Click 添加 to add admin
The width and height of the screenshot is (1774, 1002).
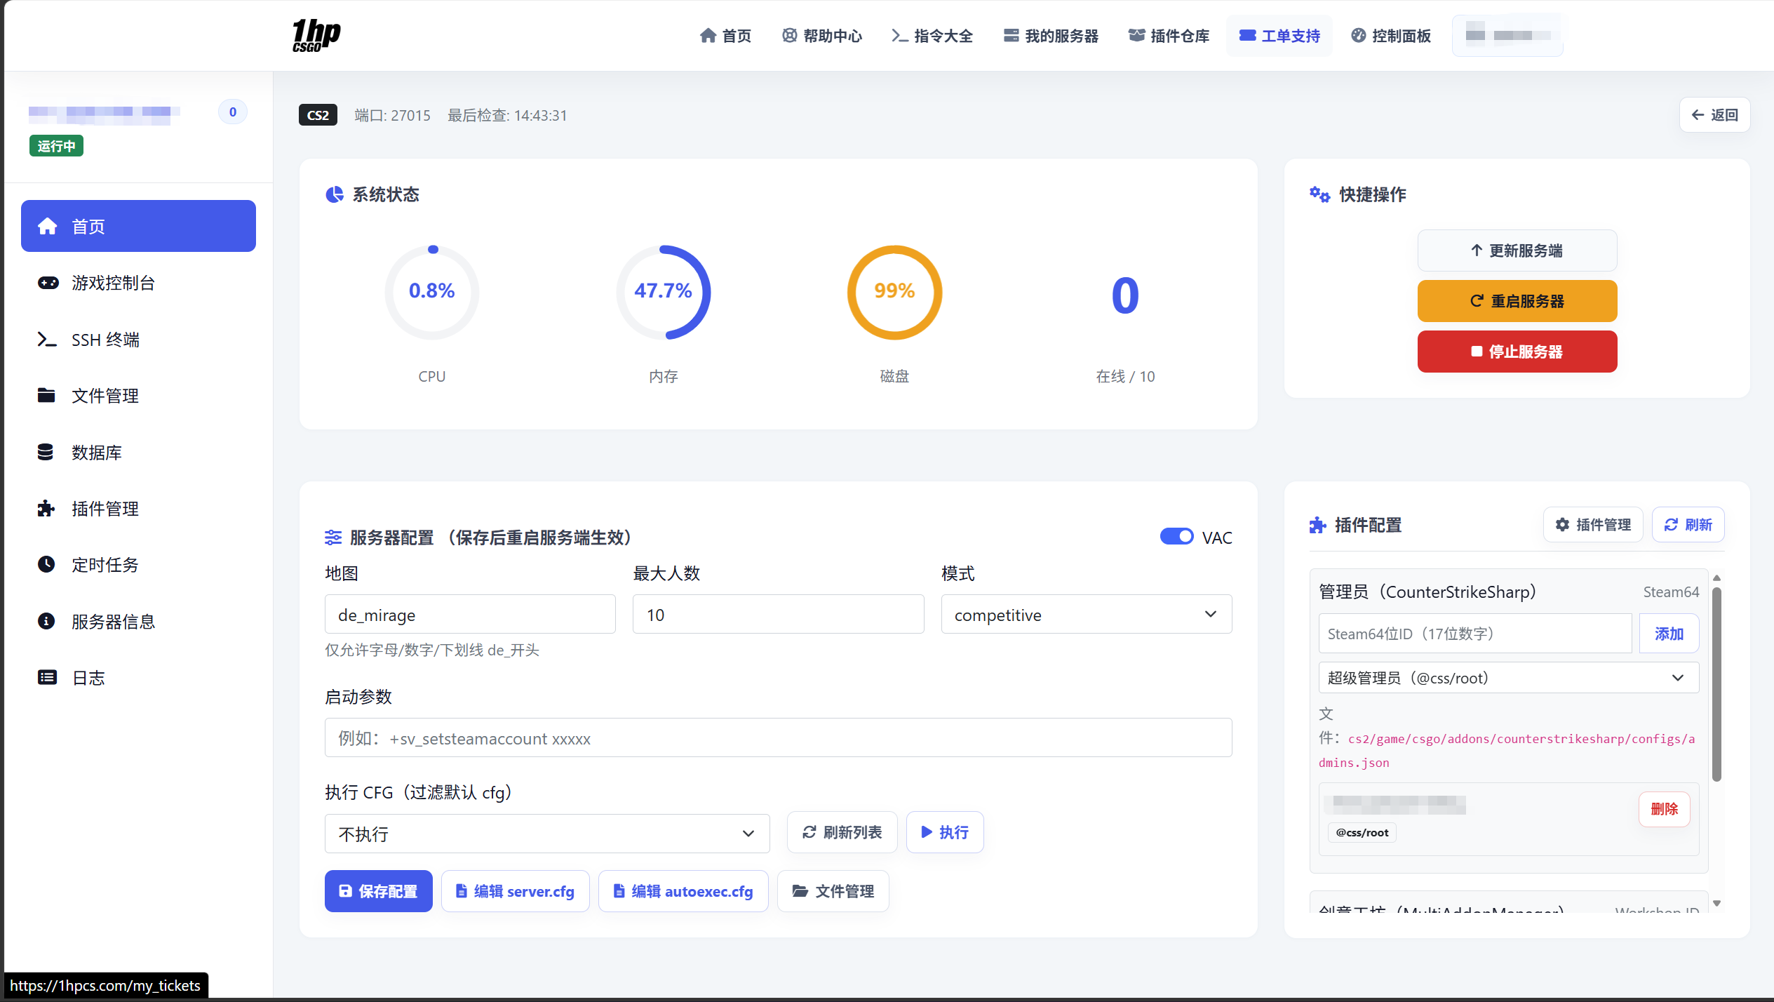coord(1669,634)
